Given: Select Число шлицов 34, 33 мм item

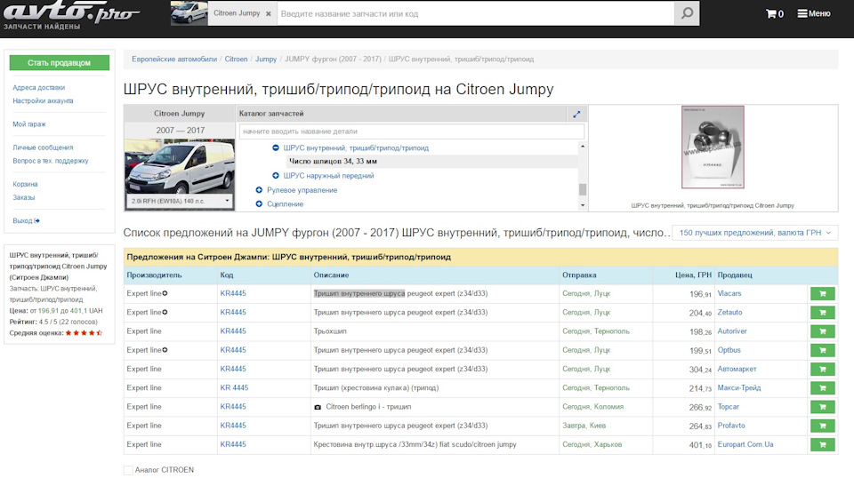Looking at the screenshot, I should [x=333, y=161].
